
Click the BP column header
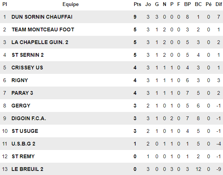(x=188, y=4)
